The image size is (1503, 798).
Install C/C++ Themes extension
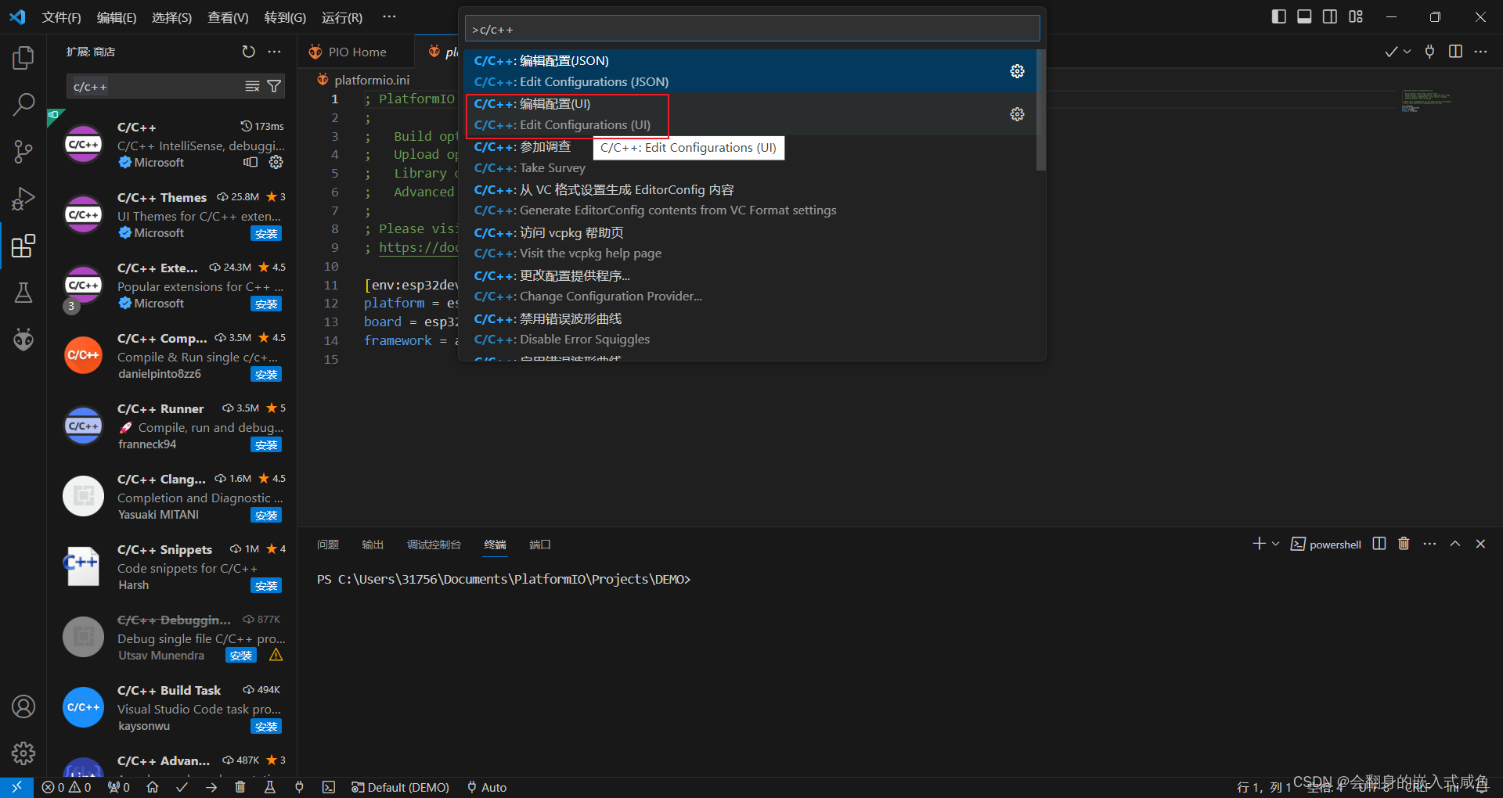click(x=266, y=234)
